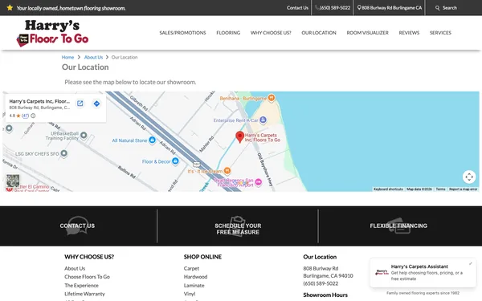Shop online for Vinyl

(190, 294)
